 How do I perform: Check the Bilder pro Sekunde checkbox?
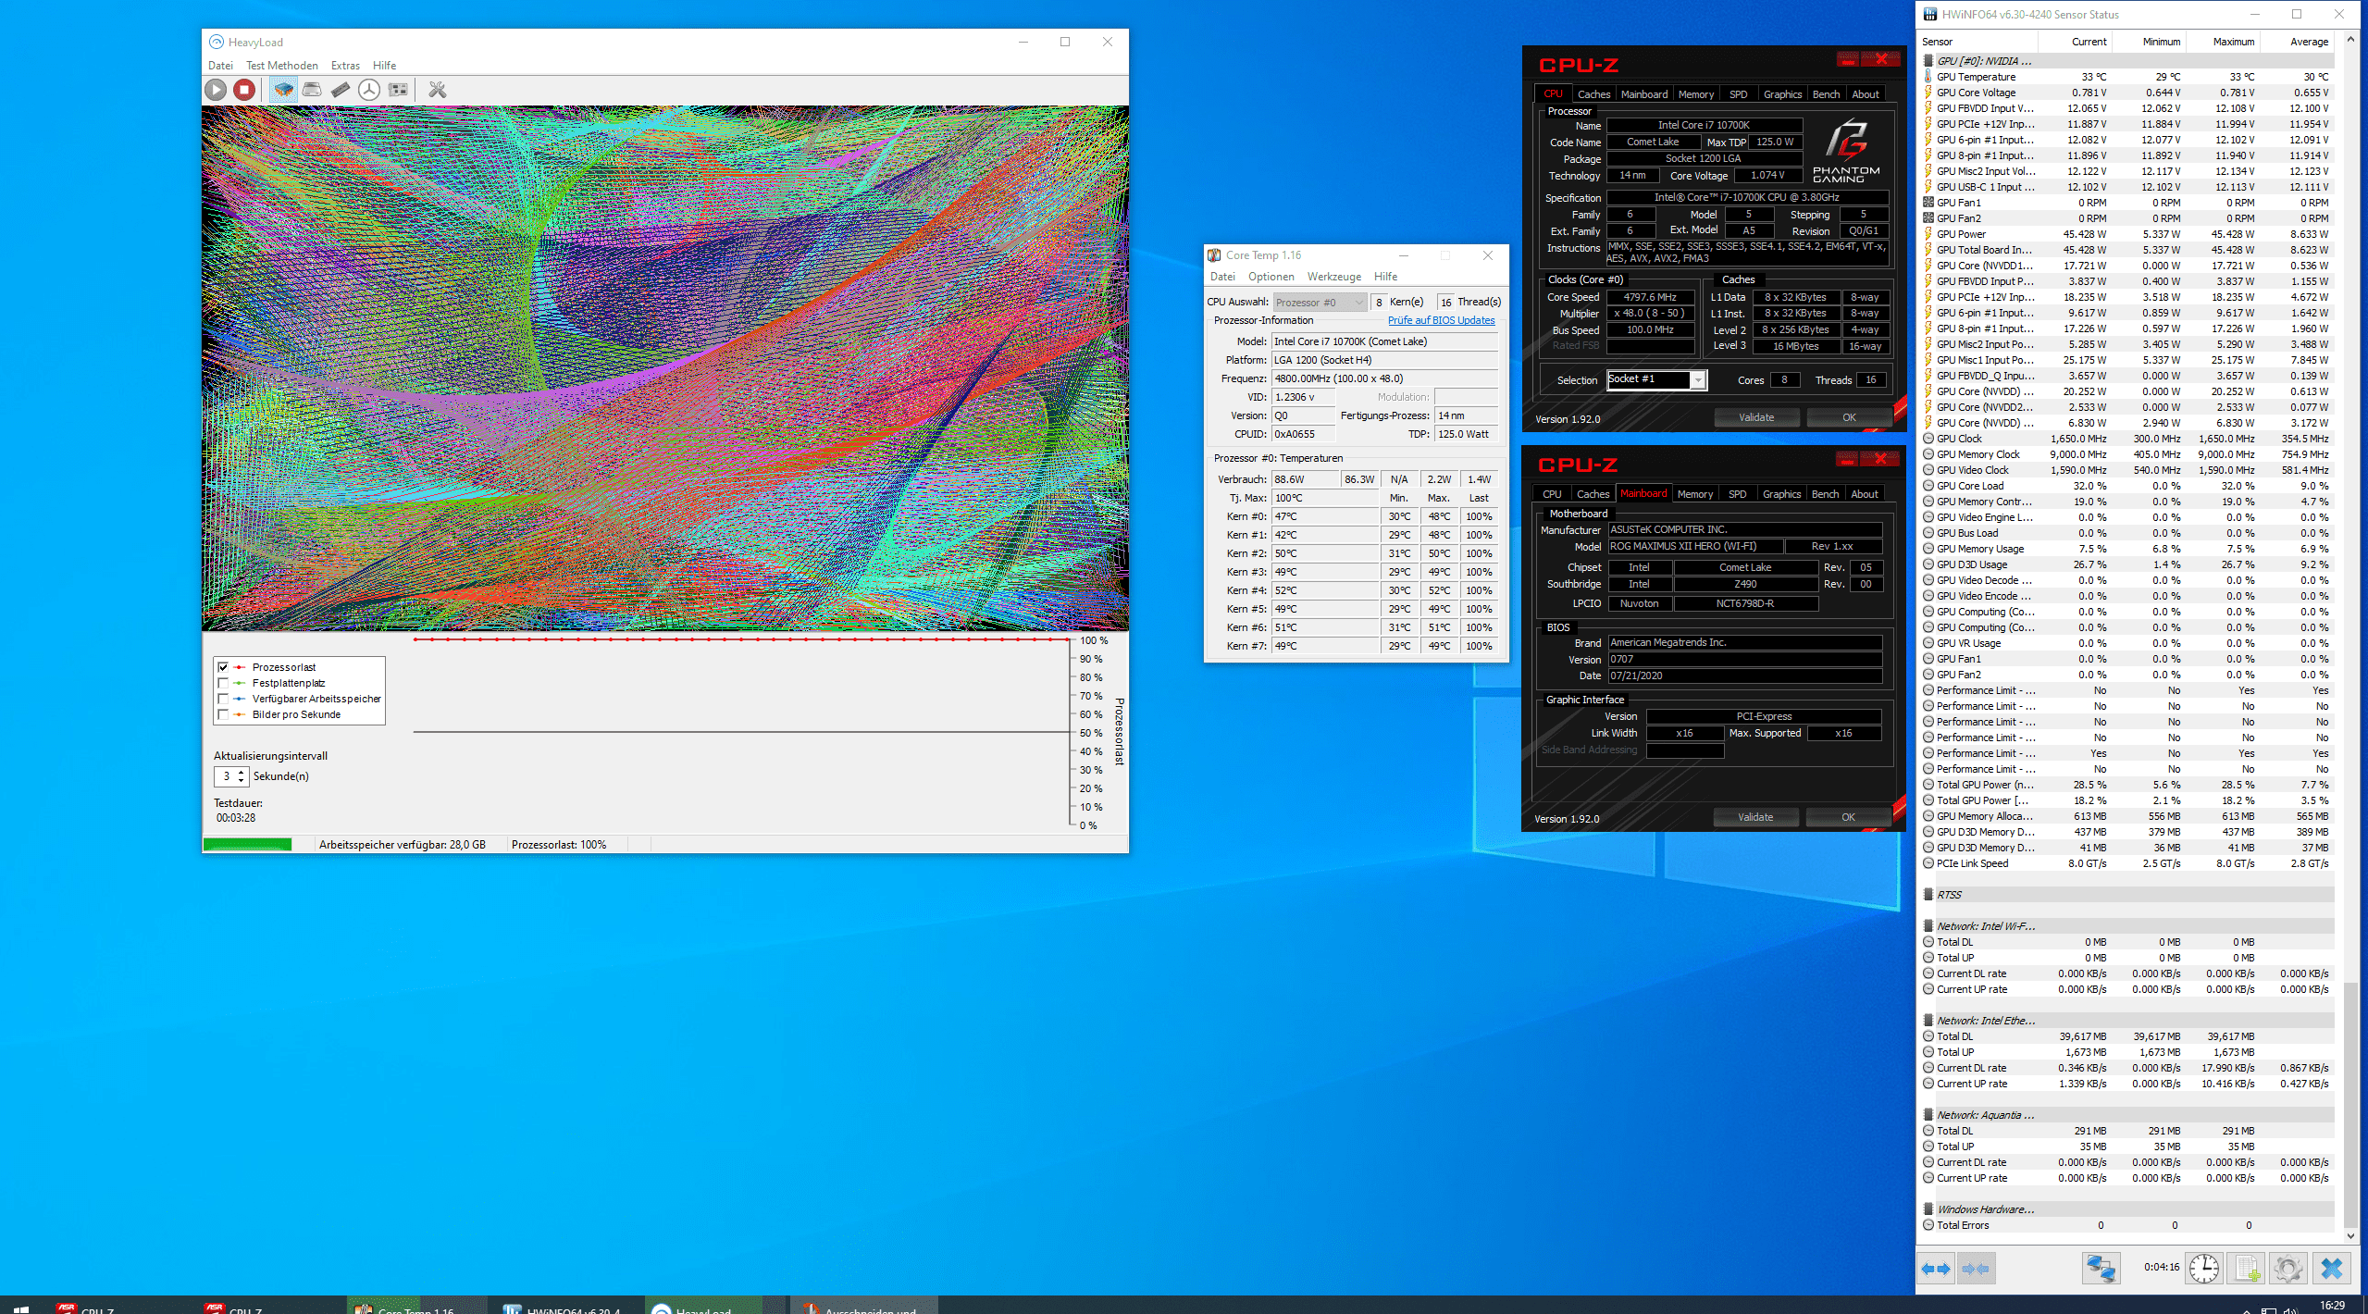click(x=223, y=714)
